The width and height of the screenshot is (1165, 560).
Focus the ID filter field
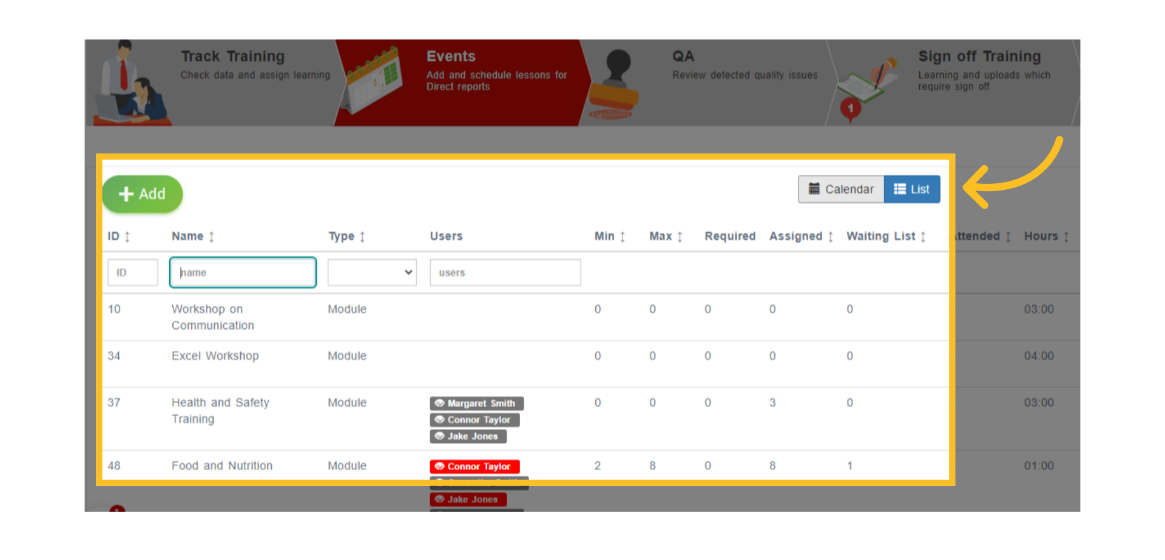click(x=133, y=272)
